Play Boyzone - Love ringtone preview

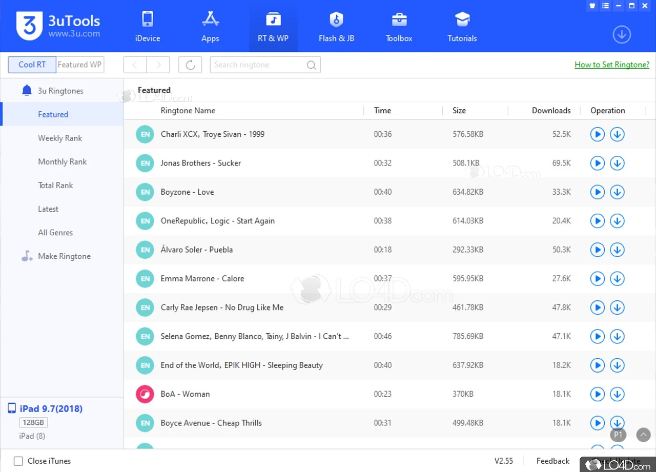click(597, 192)
